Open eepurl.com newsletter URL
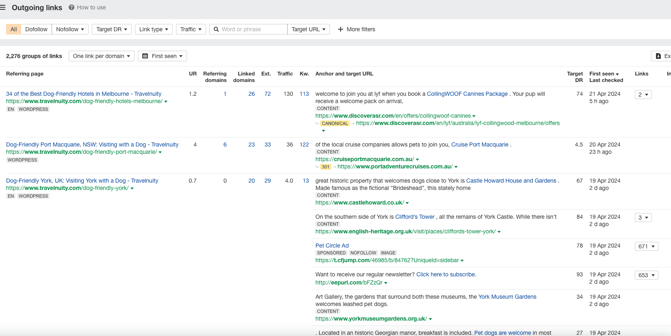The image size is (671, 336). coord(349,282)
